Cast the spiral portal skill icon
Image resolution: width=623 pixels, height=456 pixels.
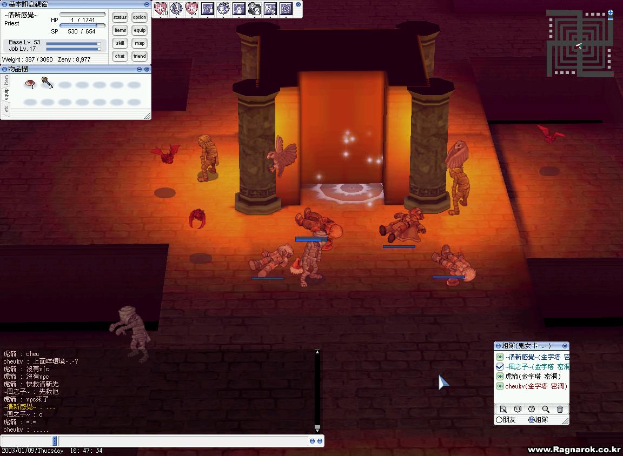tap(286, 8)
